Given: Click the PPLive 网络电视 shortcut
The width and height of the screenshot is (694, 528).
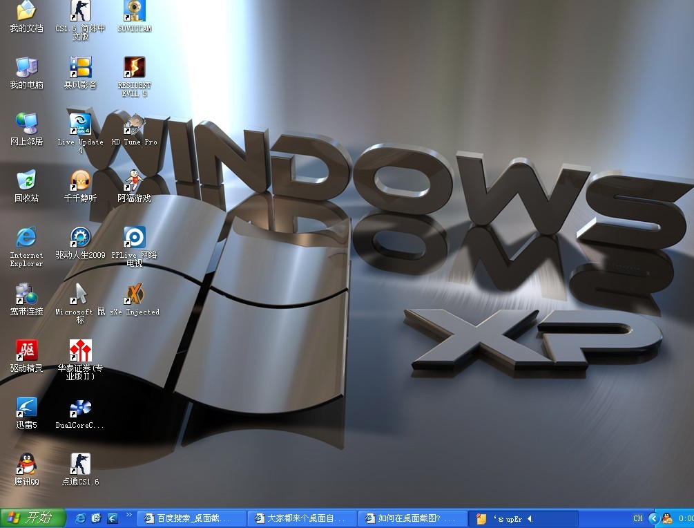Looking at the screenshot, I should pos(135,247).
